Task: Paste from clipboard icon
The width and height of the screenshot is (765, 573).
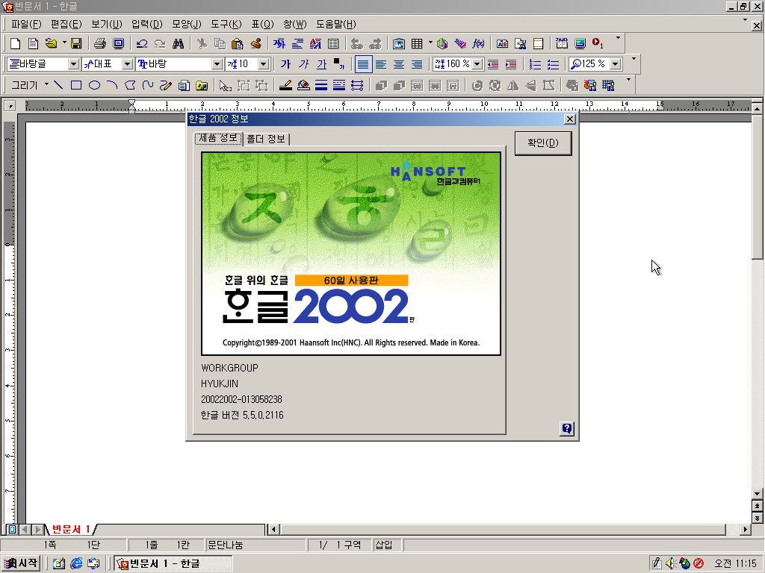Action: [x=238, y=44]
